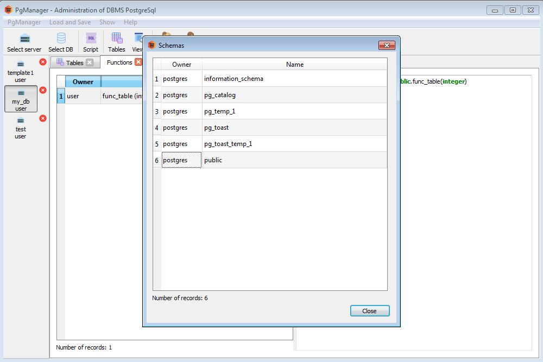Open the Load and Save menu

coord(70,22)
